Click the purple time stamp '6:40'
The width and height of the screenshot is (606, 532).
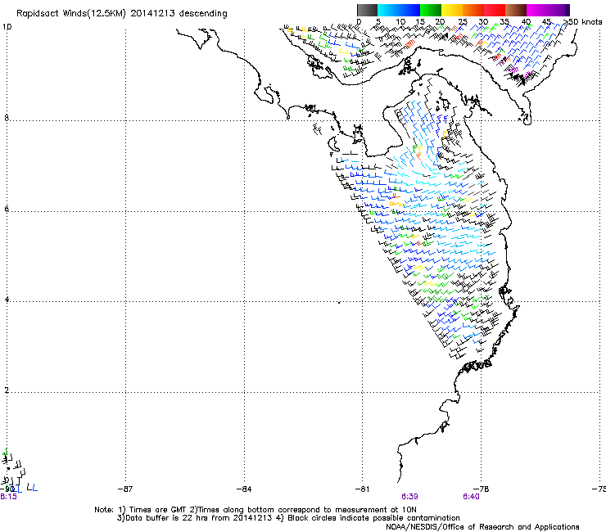[x=471, y=497]
